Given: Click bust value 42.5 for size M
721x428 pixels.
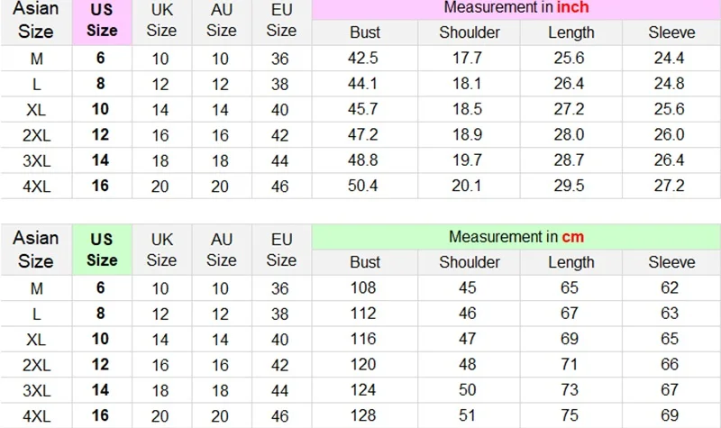Looking at the screenshot, I should tap(365, 58).
